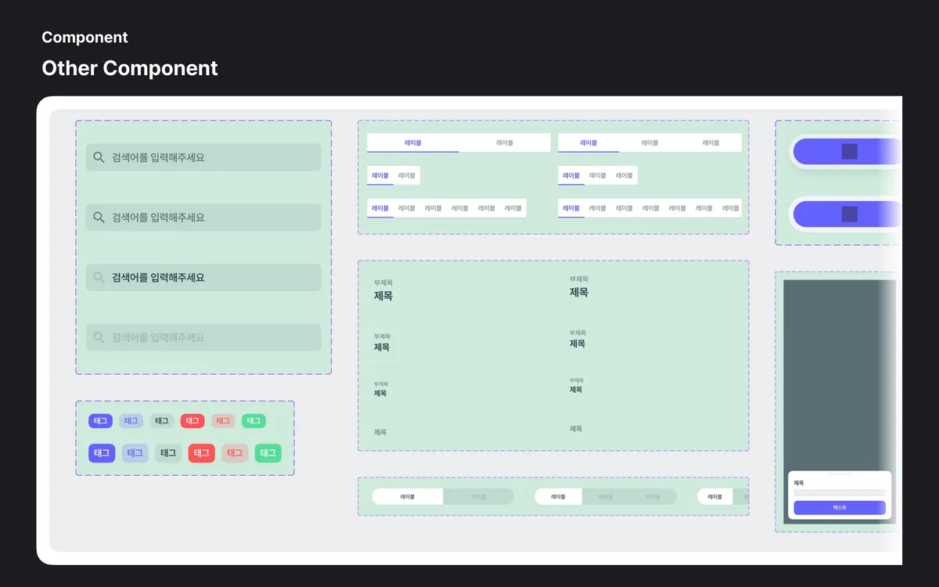Click the faded magnifier beside the bold dark search text
The image size is (939, 587).
(99, 277)
